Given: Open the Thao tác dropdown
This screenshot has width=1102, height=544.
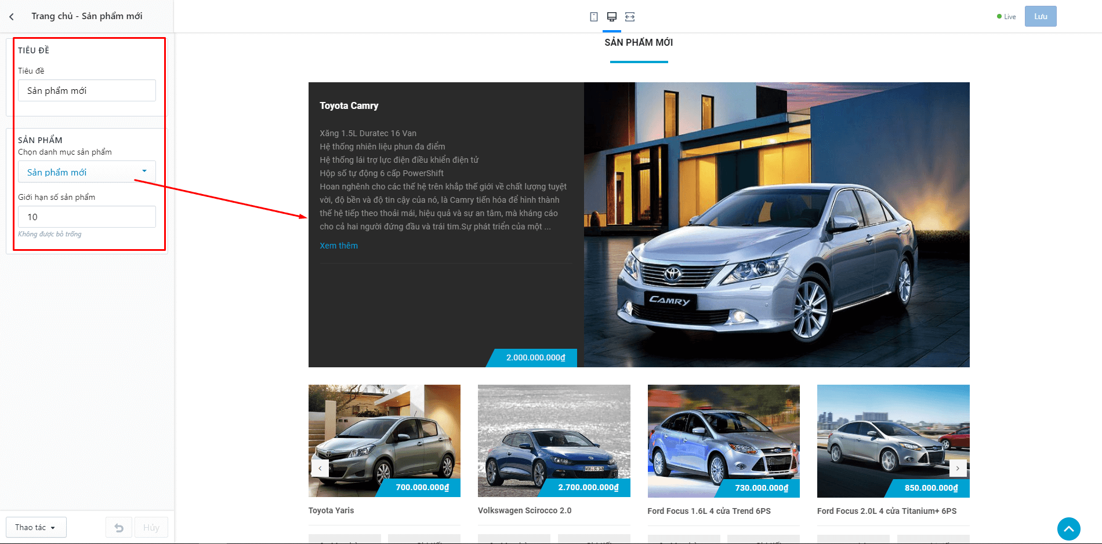Looking at the screenshot, I should pyautogui.click(x=36, y=527).
